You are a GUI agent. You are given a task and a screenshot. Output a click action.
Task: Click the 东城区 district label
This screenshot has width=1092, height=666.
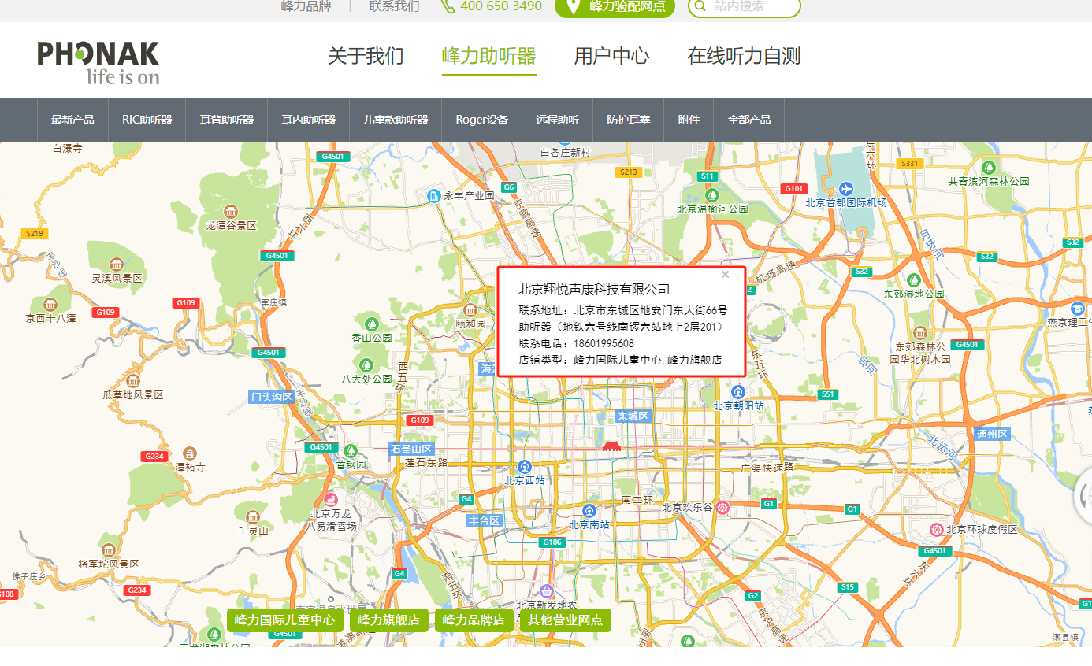point(633,416)
